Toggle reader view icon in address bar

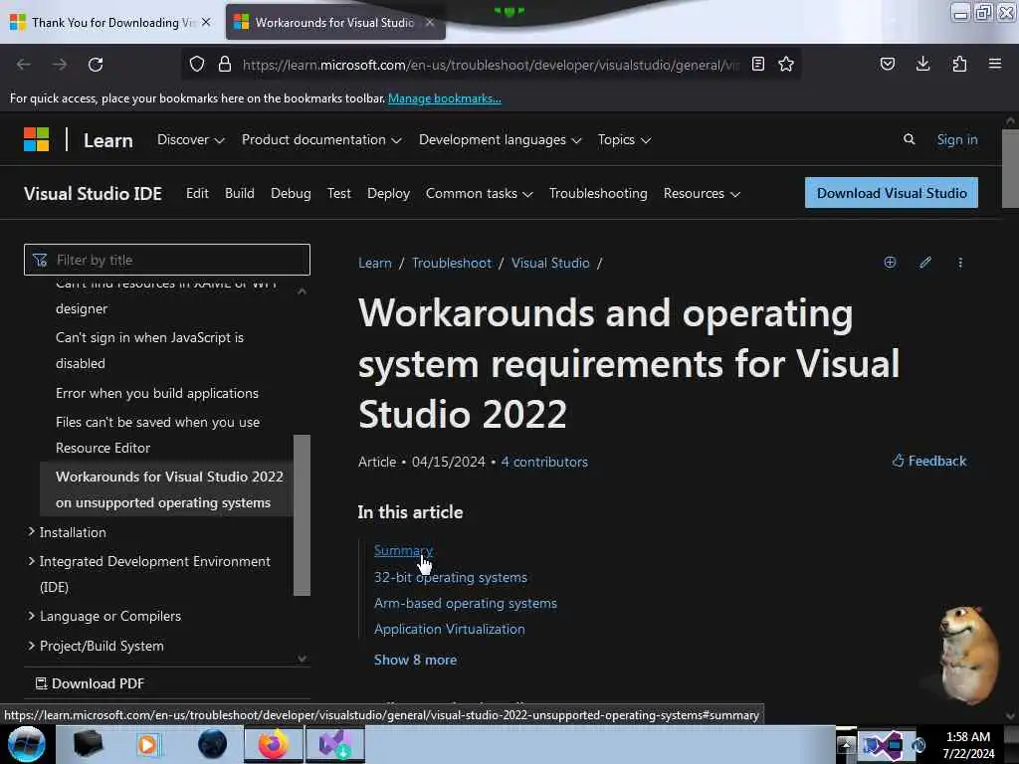(x=757, y=64)
